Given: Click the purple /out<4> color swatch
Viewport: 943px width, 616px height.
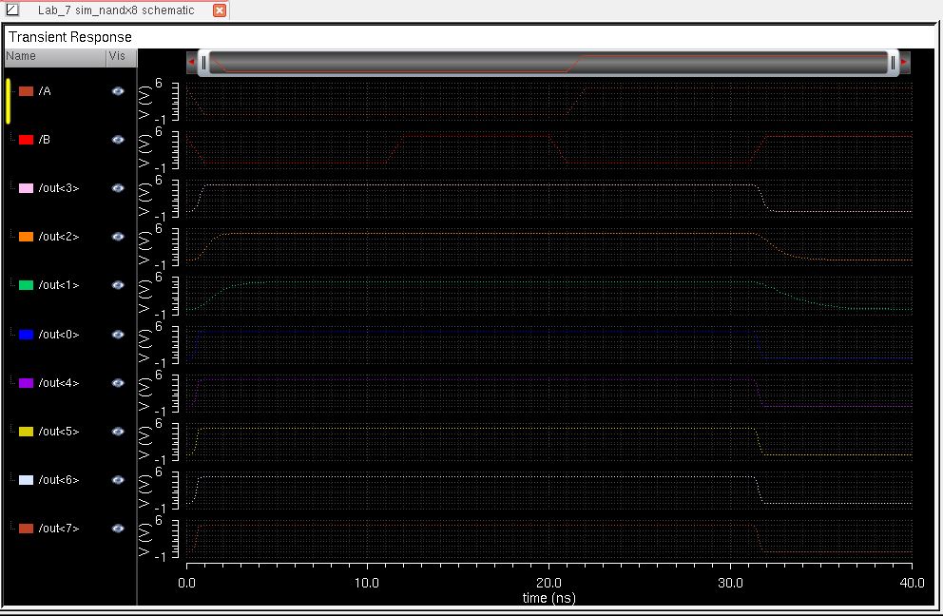Looking at the screenshot, I should click(26, 383).
